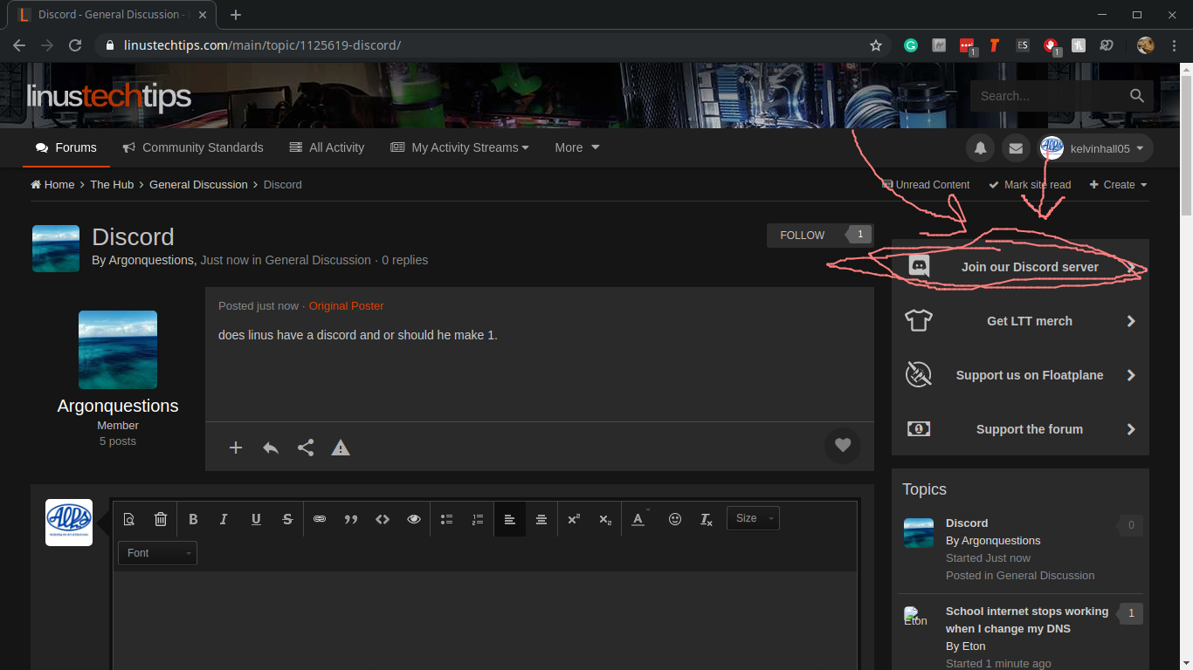Toggle strikethrough formatting in editor

pyautogui.click(x=287, y=519)
